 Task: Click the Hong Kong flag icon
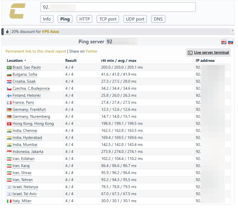coord(9,124)
